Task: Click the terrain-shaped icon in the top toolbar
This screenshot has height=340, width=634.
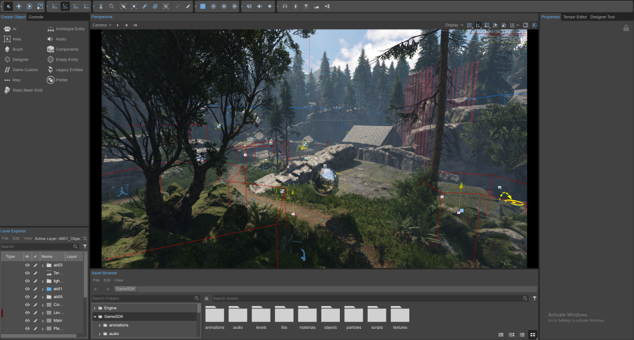Action: [316, 6]
